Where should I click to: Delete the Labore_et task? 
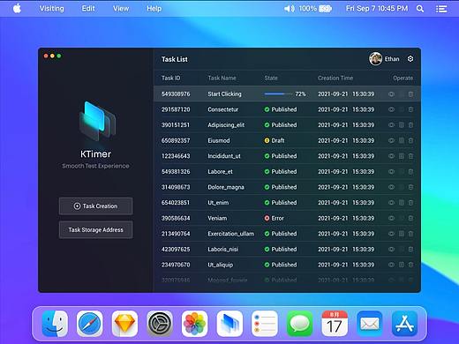pos(410,172)
